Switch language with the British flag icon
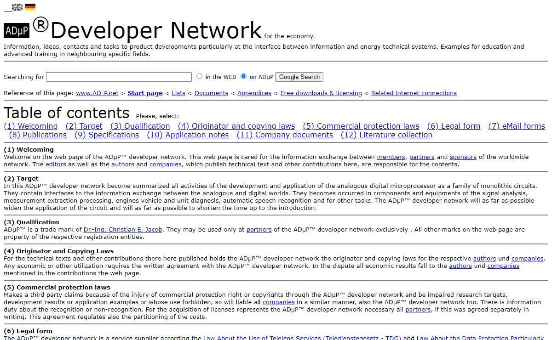552x340 pixels. 17,7
